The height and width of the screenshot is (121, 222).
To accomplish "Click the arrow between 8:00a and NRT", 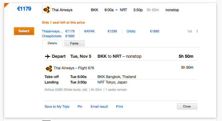I will 117,10.
